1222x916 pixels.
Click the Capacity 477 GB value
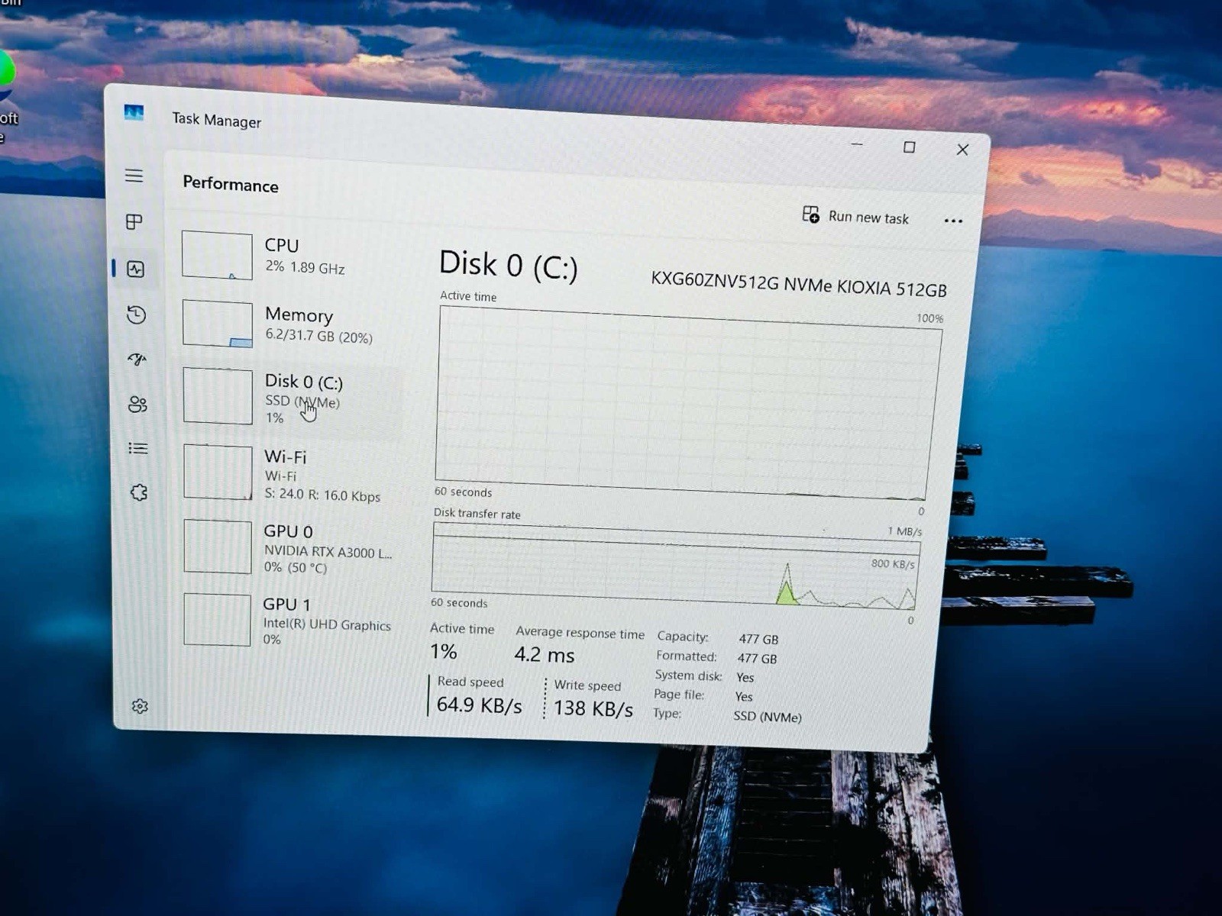tap(758, 640)
